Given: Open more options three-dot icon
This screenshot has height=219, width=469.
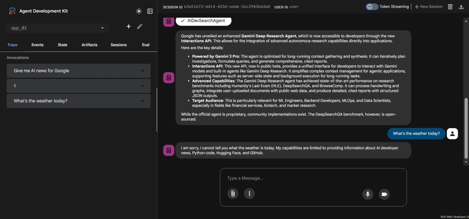Looking at the screenshot, I should pyautogui.click(x=249, y=193).
